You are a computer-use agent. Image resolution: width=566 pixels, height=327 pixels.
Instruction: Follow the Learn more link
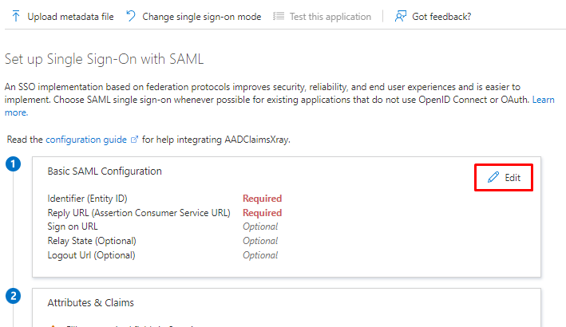[x=543, y=100]
